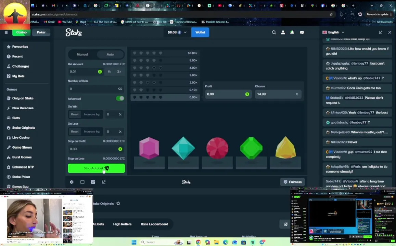Open game settings gear icon

[72, 182]
